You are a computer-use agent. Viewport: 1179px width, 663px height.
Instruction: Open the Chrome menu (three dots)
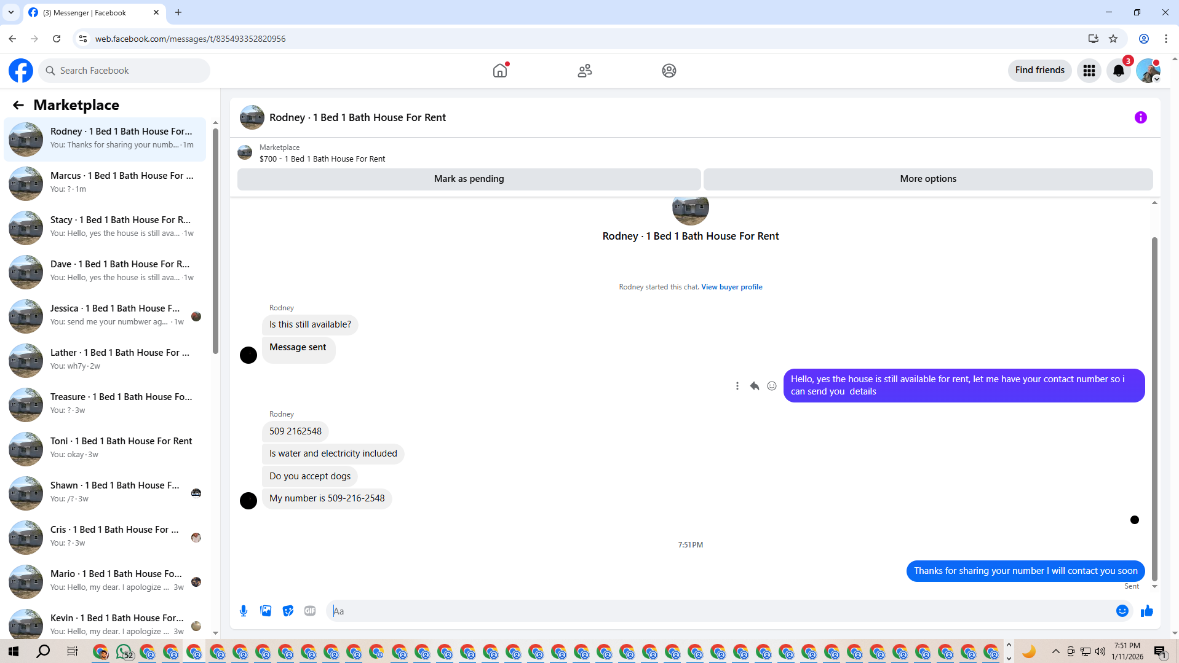point(1166,39)
